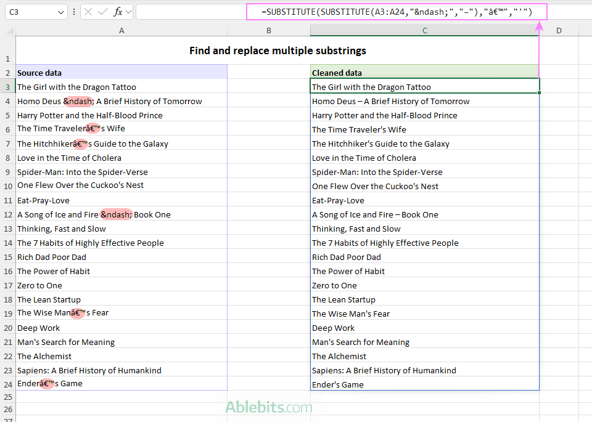Click the 'Source data' header cell

click(x=121, y=71)
